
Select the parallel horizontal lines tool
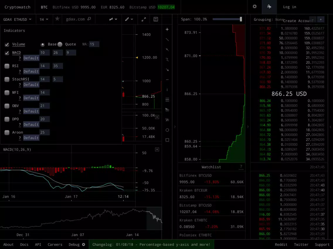point(167,100)
